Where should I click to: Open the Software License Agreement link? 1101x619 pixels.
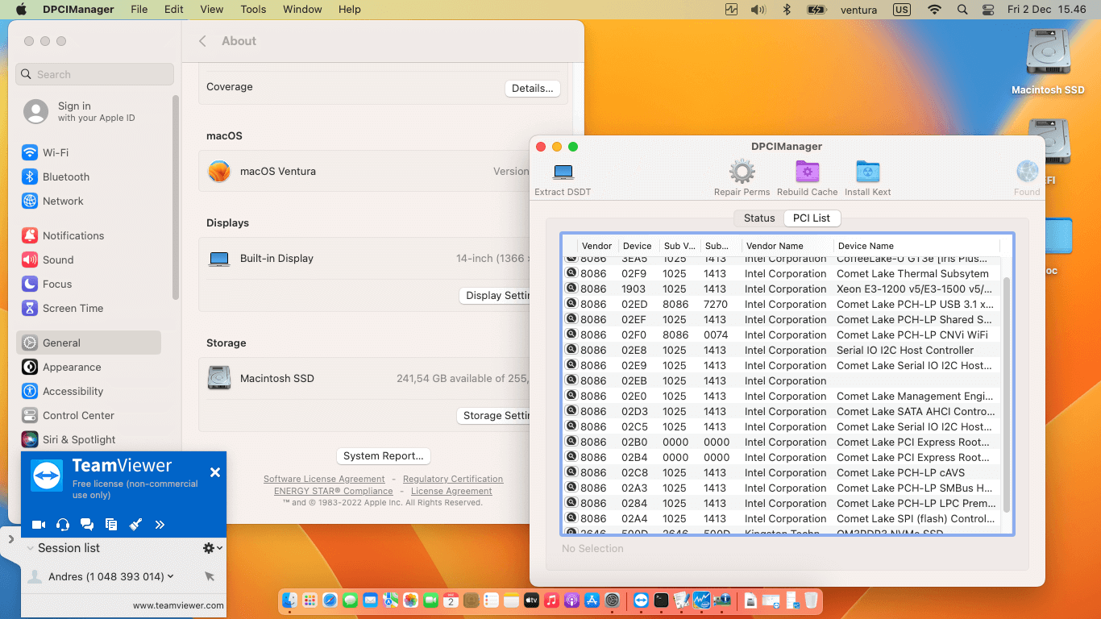coord(324,479)
